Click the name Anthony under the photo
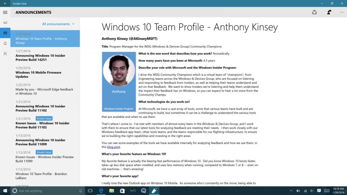This screenshot has width=347, height=195. coord(119,91)
